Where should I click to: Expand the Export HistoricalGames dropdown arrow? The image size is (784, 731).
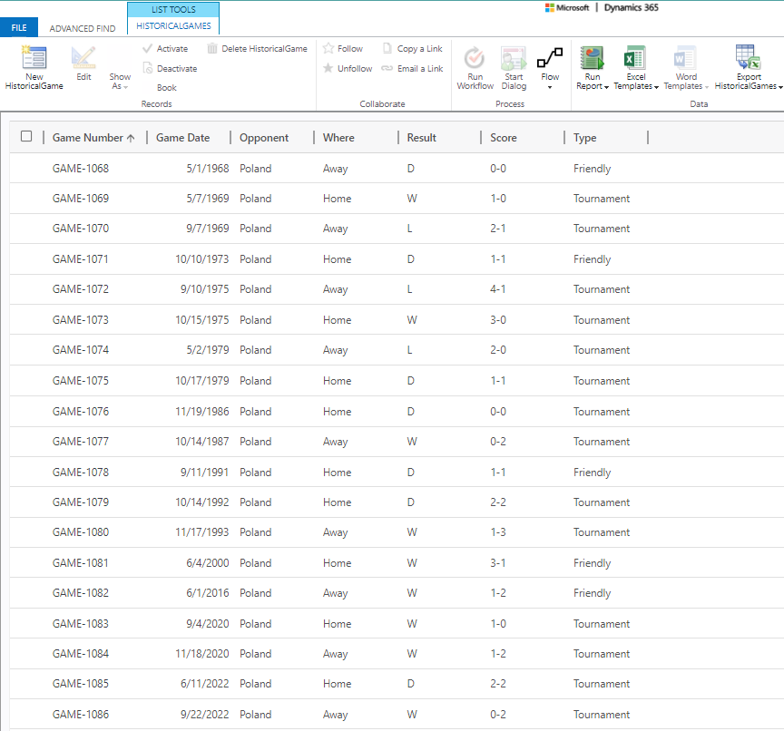pos(780,87)
